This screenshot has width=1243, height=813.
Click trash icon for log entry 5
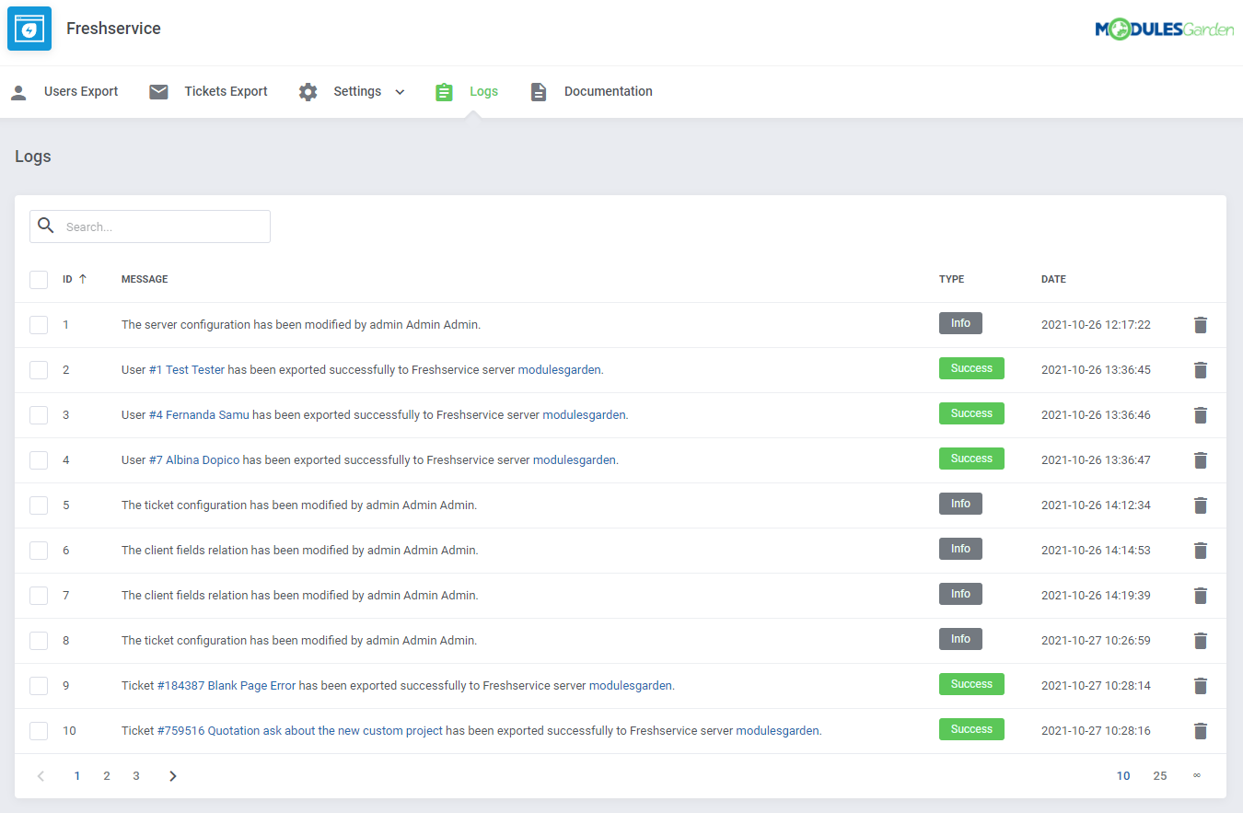(x=1200, y=505)
